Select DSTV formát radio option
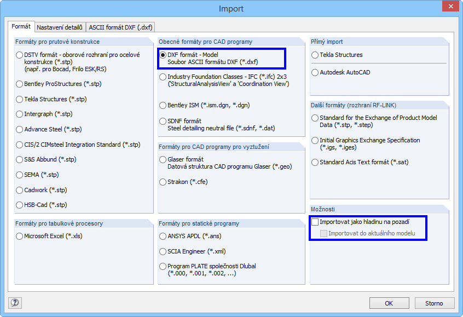463x317 pixels. (x=20, y=55)
